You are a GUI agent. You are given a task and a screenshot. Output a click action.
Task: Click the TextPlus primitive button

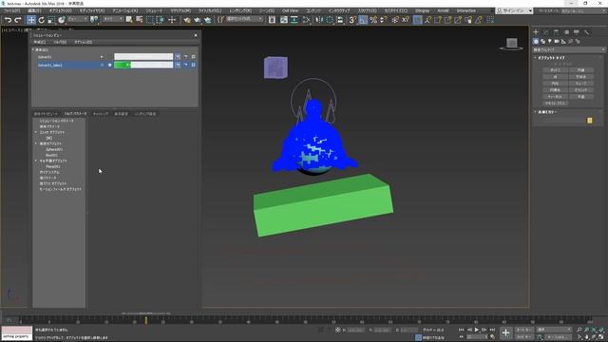(x=555, y=104)
